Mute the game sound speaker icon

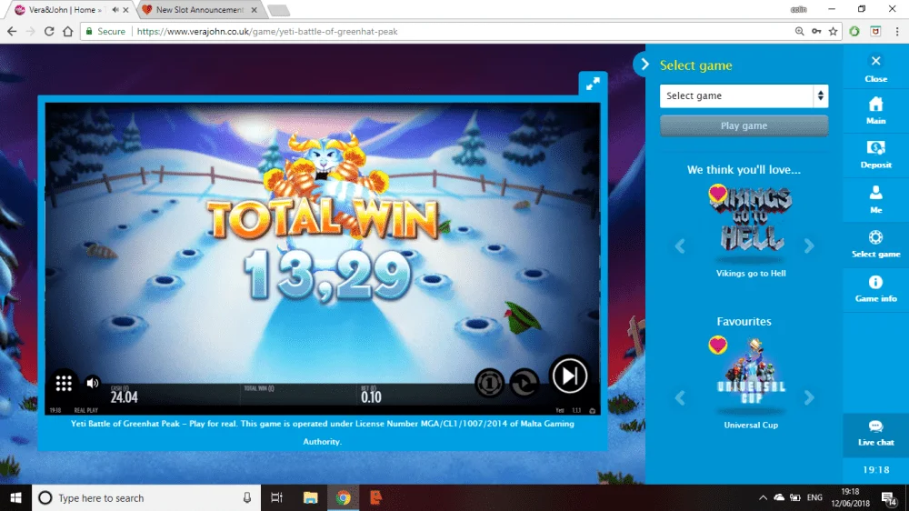click(x=92, y=383)
